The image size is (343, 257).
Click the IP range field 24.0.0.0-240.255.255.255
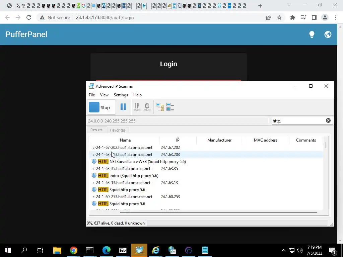[178, 121]
